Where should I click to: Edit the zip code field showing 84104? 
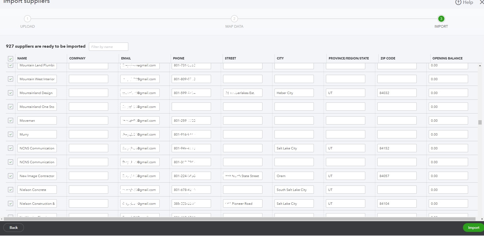click(x=397, y=203)
